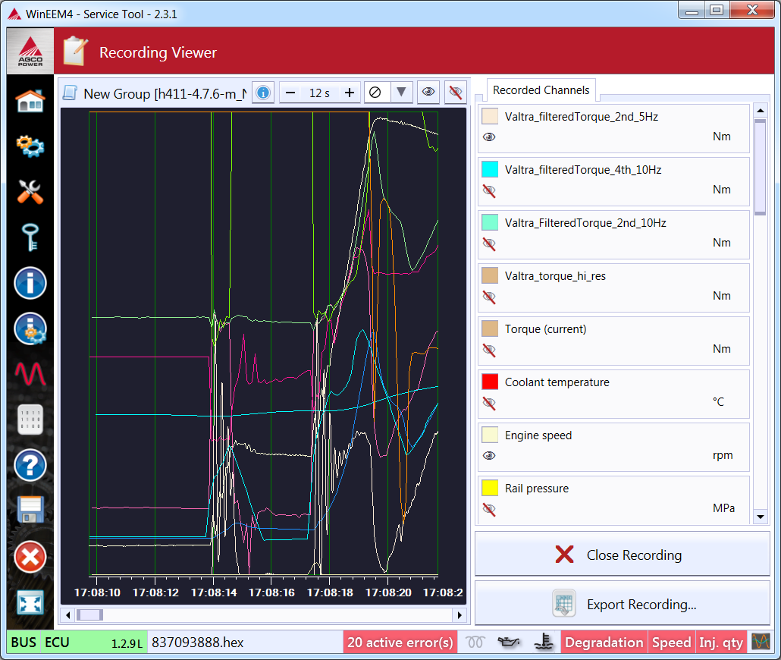Show group info with the blue info button
Screen dimensions: 781x660
tap(263, 93)
